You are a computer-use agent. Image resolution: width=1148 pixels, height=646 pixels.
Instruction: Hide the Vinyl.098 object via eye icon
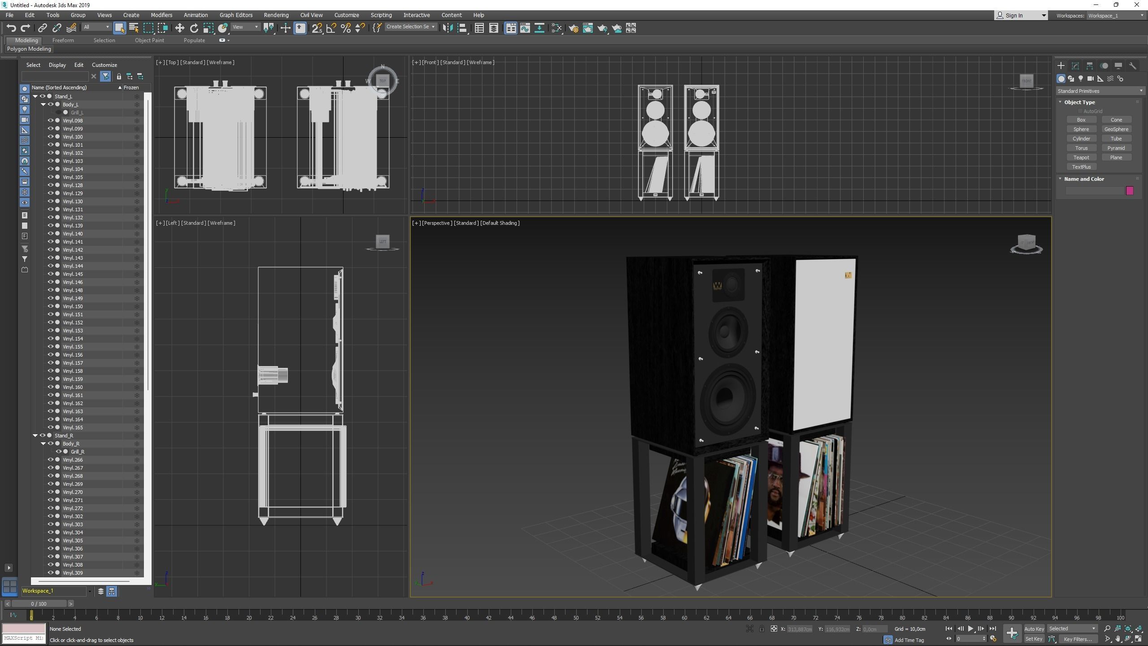point(50,121)
